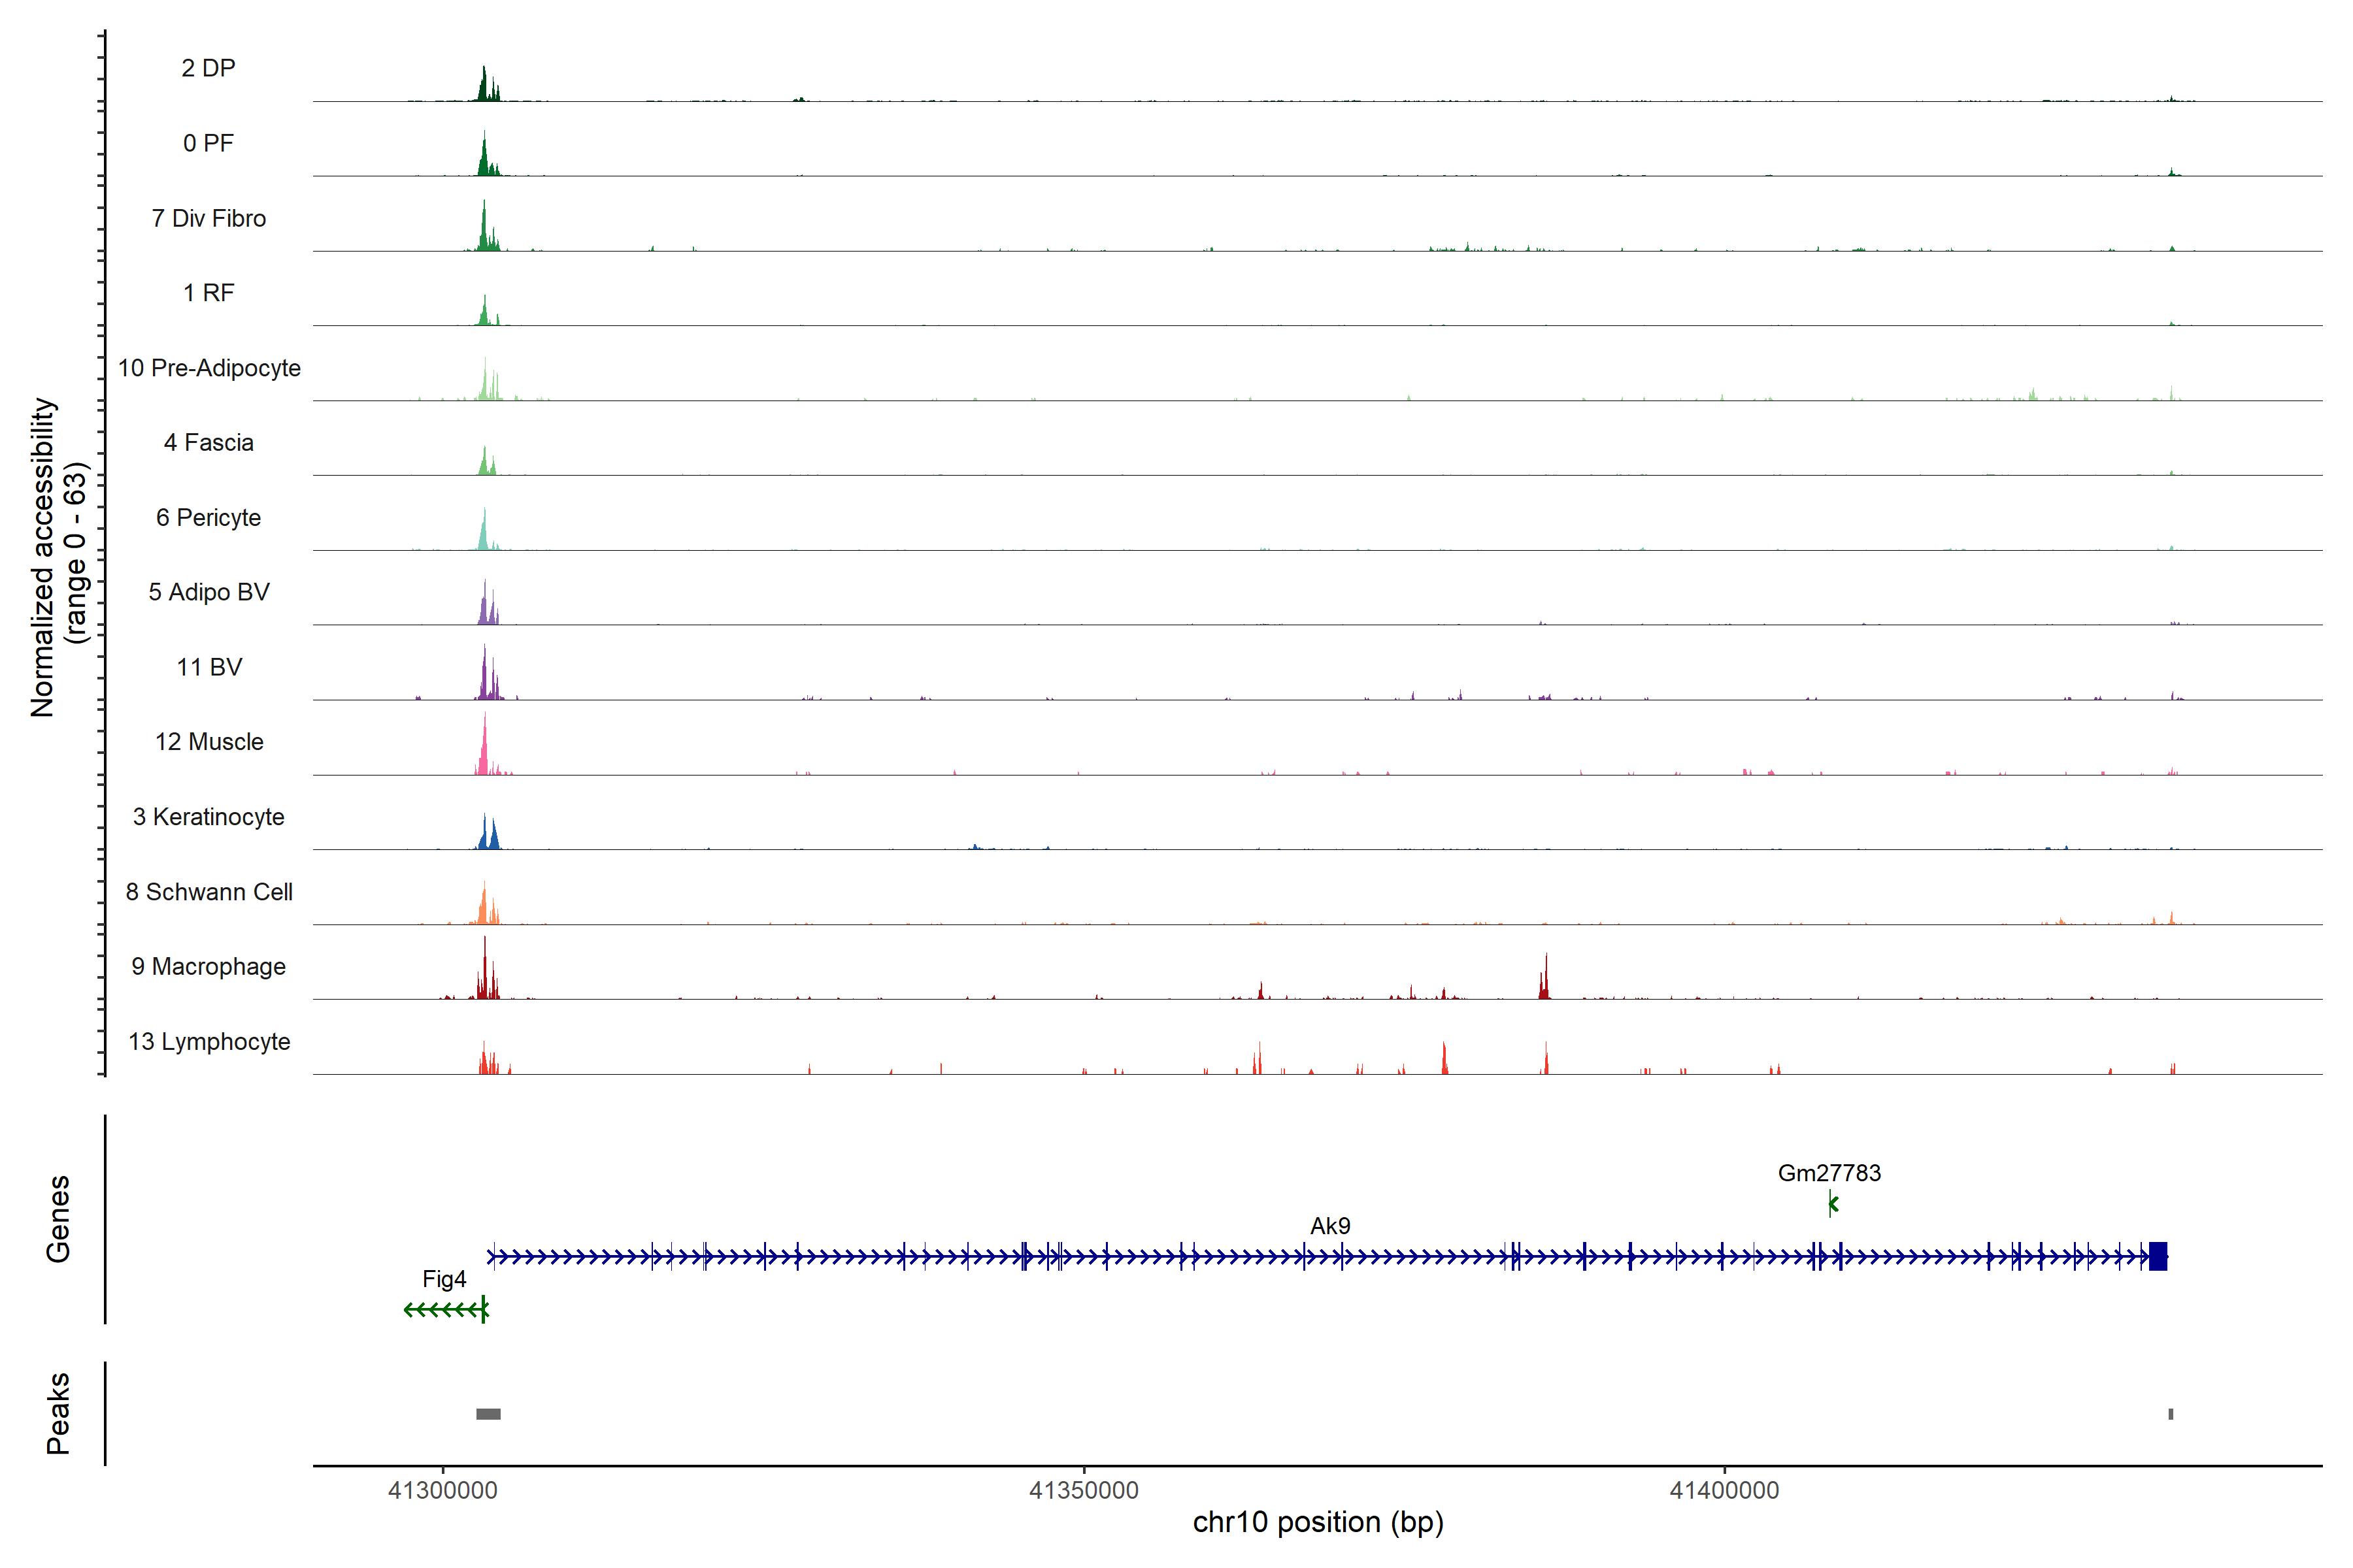The height and width of the screenshot is (1568, 2353).
Task: Click the Ak9 gene label
Action: (1329, 1226)
